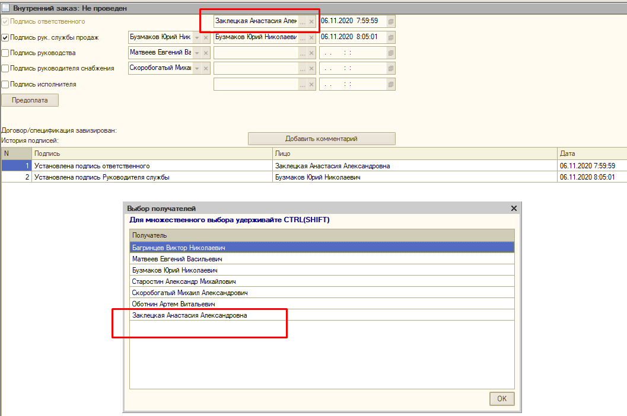Click Заклецкая Анастасия Александровна cell in history table
627x416 pixels.
(x=415, y=166)
